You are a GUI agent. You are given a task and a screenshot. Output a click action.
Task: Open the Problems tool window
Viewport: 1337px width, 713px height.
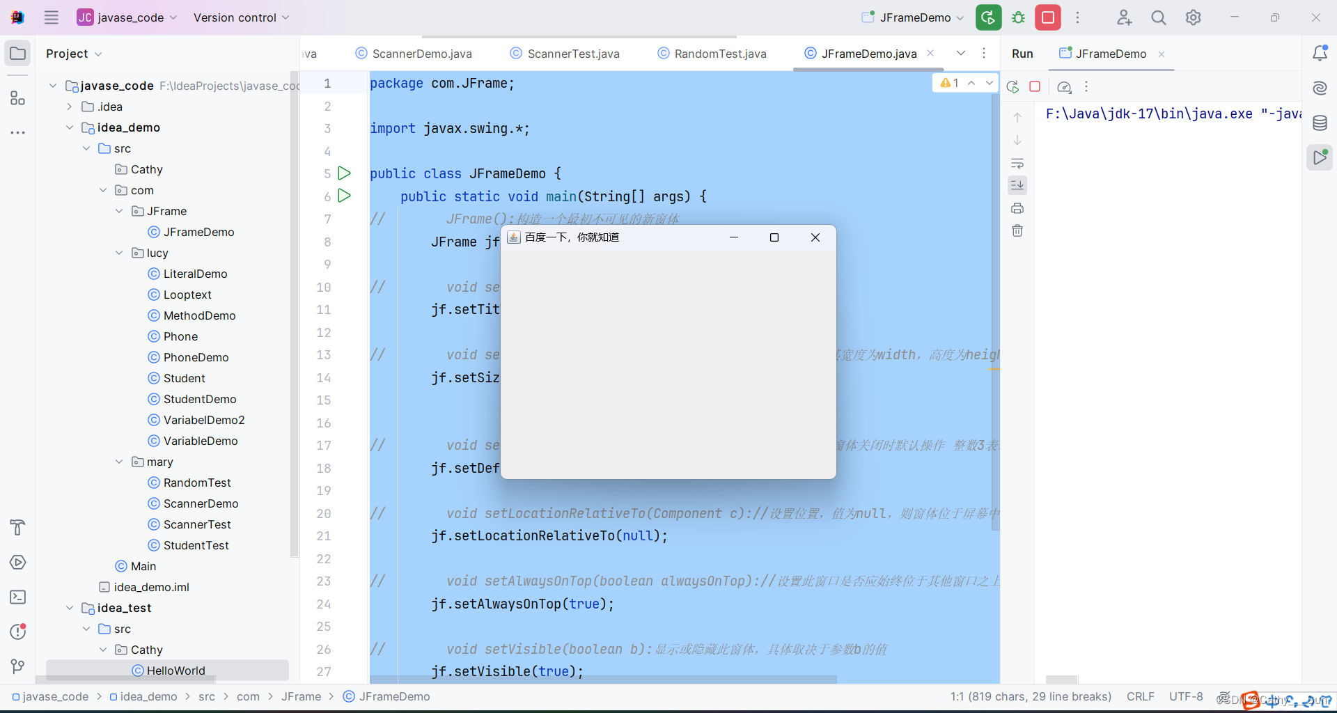tap(18, 632)
